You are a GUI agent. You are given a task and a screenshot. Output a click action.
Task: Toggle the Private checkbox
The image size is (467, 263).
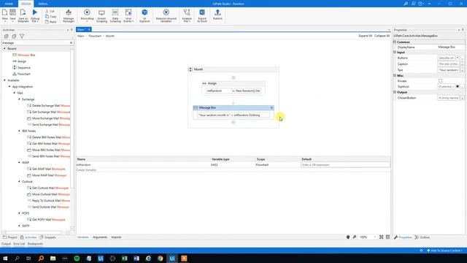pos(441,81)
